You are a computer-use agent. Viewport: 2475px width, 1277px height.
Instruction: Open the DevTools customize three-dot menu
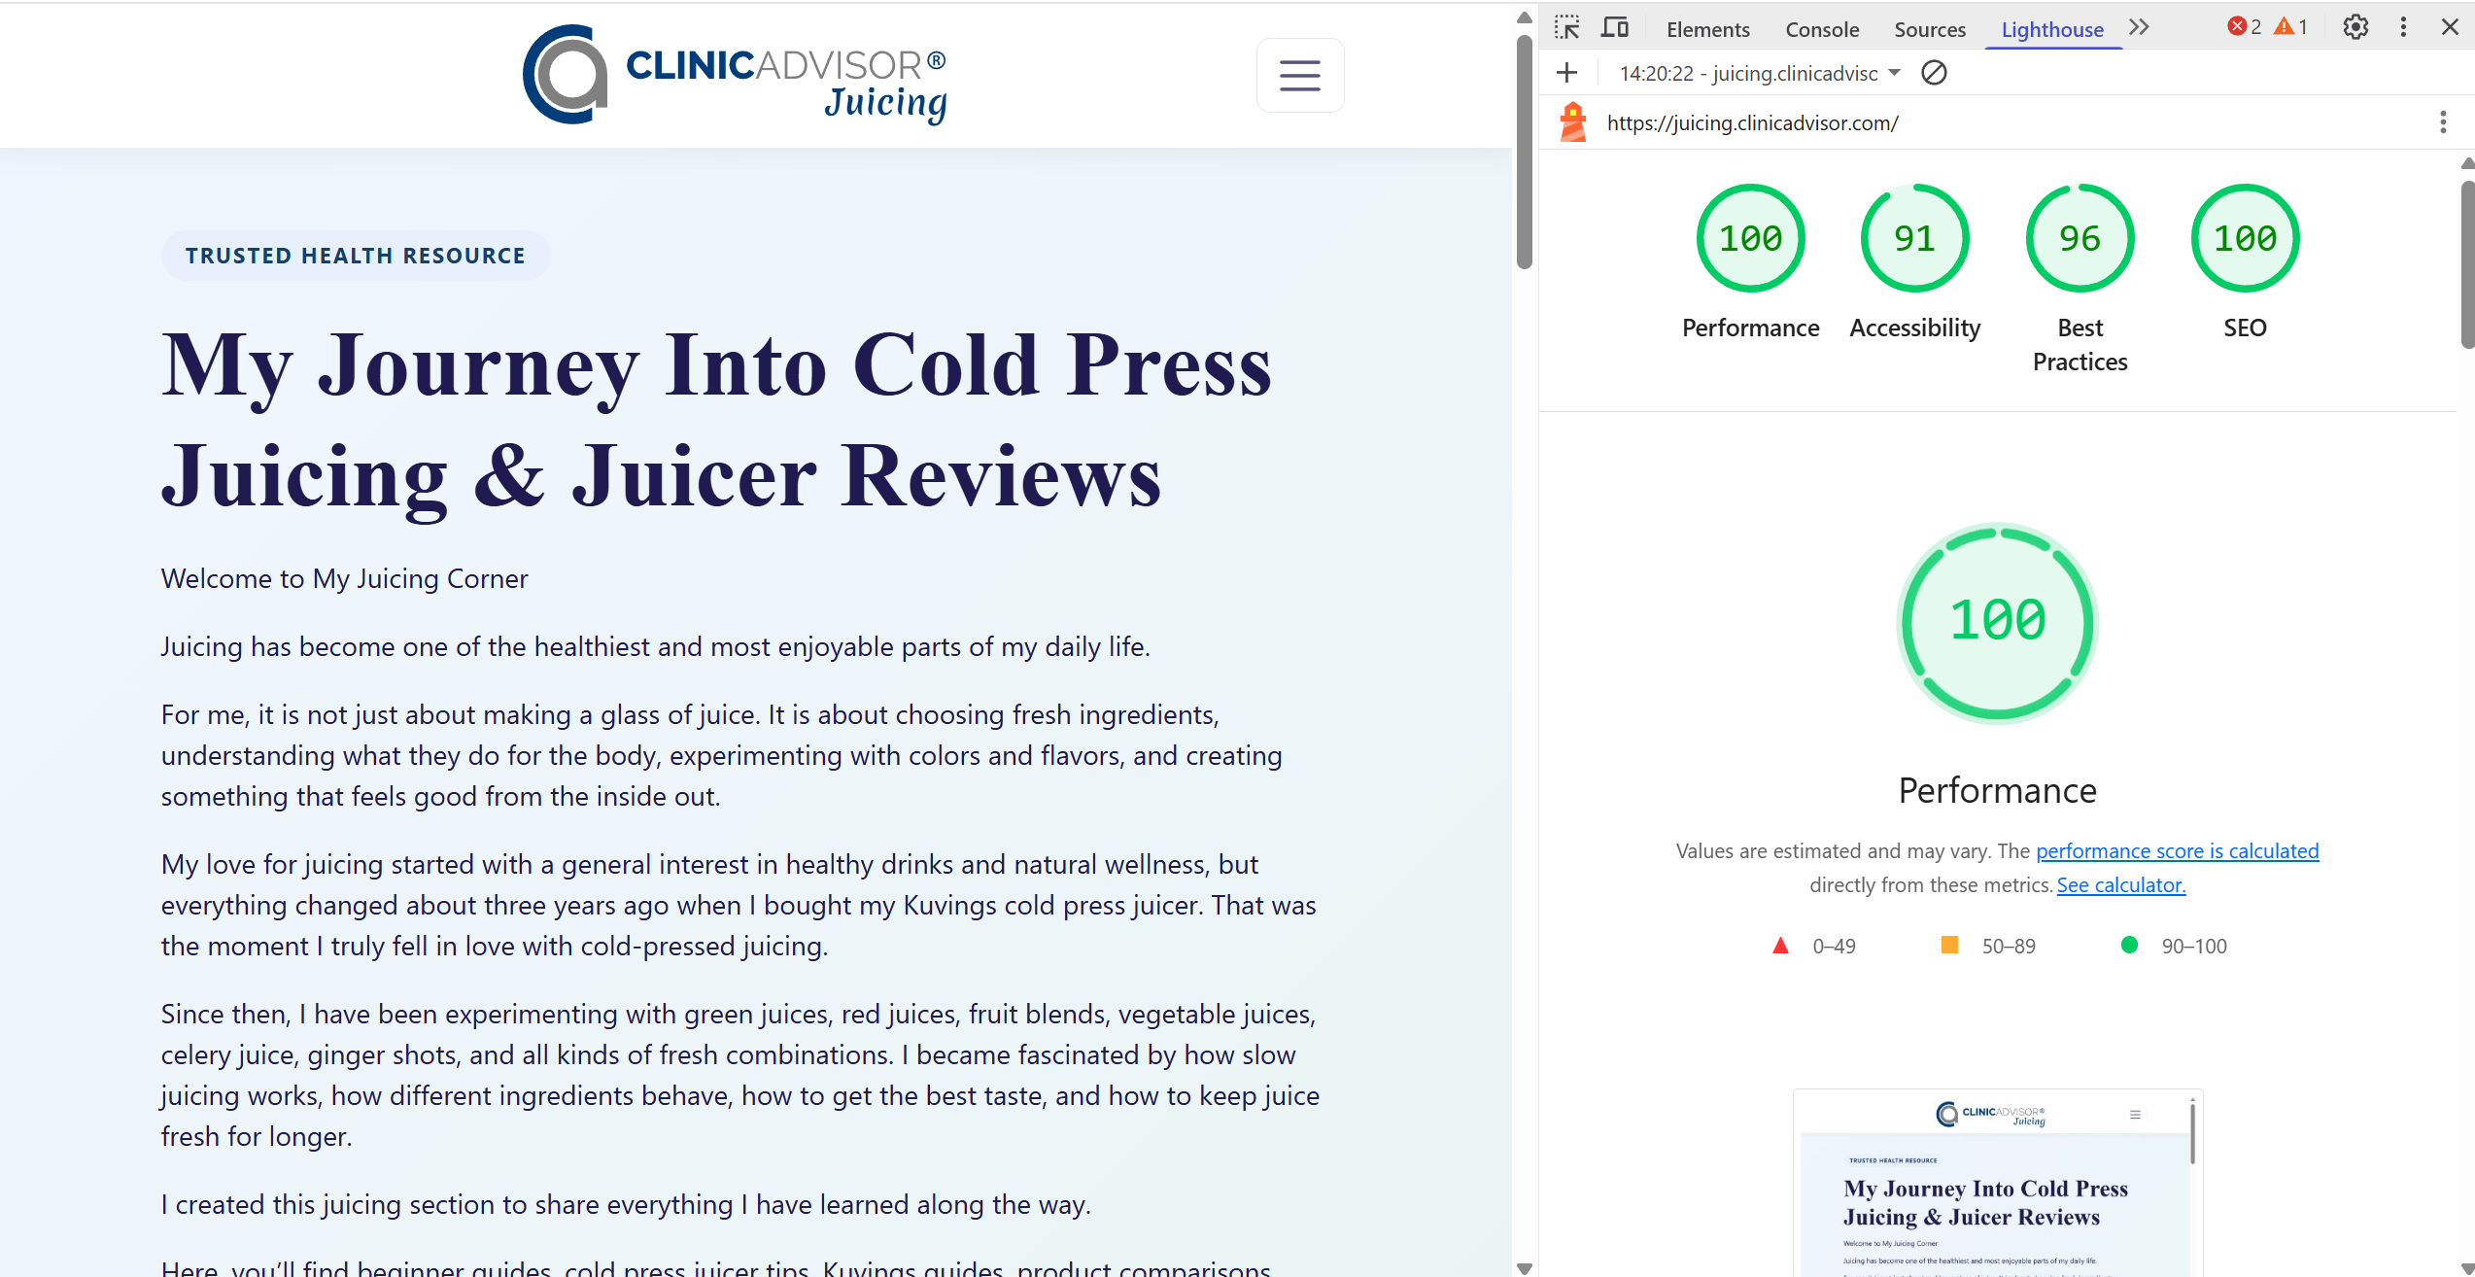(x=2403, y=27)
